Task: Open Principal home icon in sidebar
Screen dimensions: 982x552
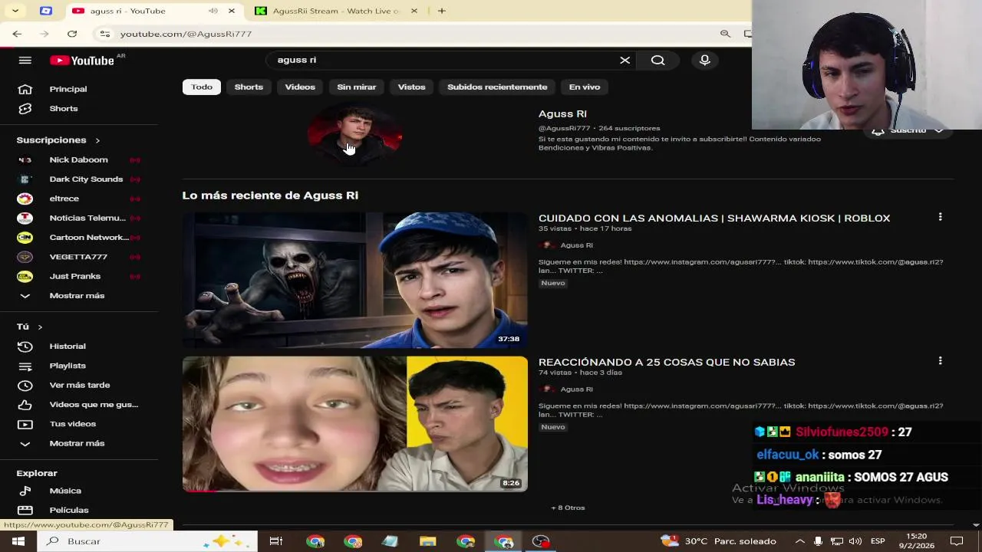Action: point(25,89)
